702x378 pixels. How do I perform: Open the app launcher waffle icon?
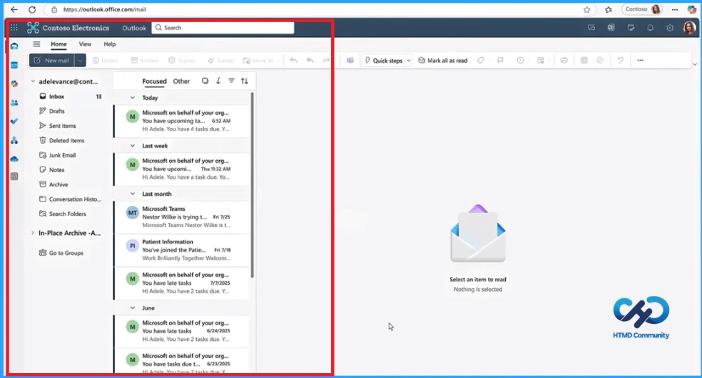(14, 28)
